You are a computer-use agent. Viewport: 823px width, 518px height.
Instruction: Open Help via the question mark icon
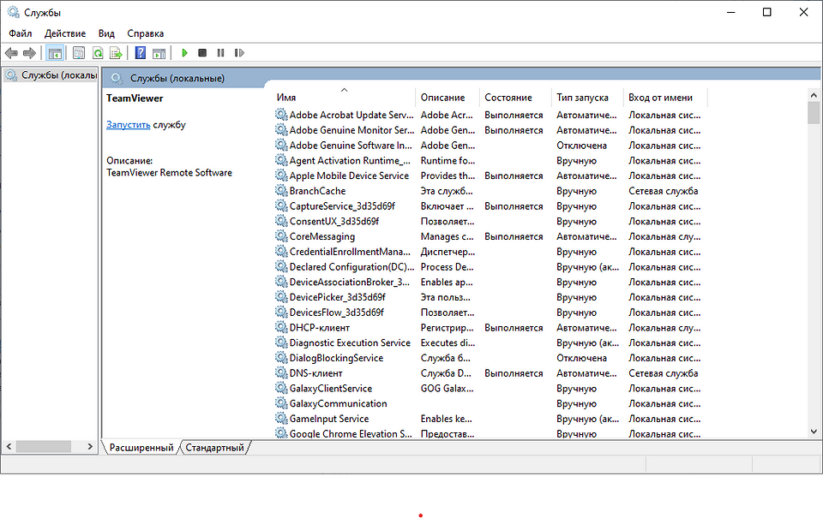tap(140, 52)
